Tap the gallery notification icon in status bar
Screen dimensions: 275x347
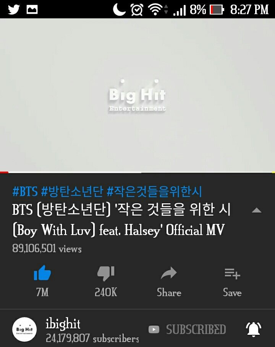(x=32, y=10)
